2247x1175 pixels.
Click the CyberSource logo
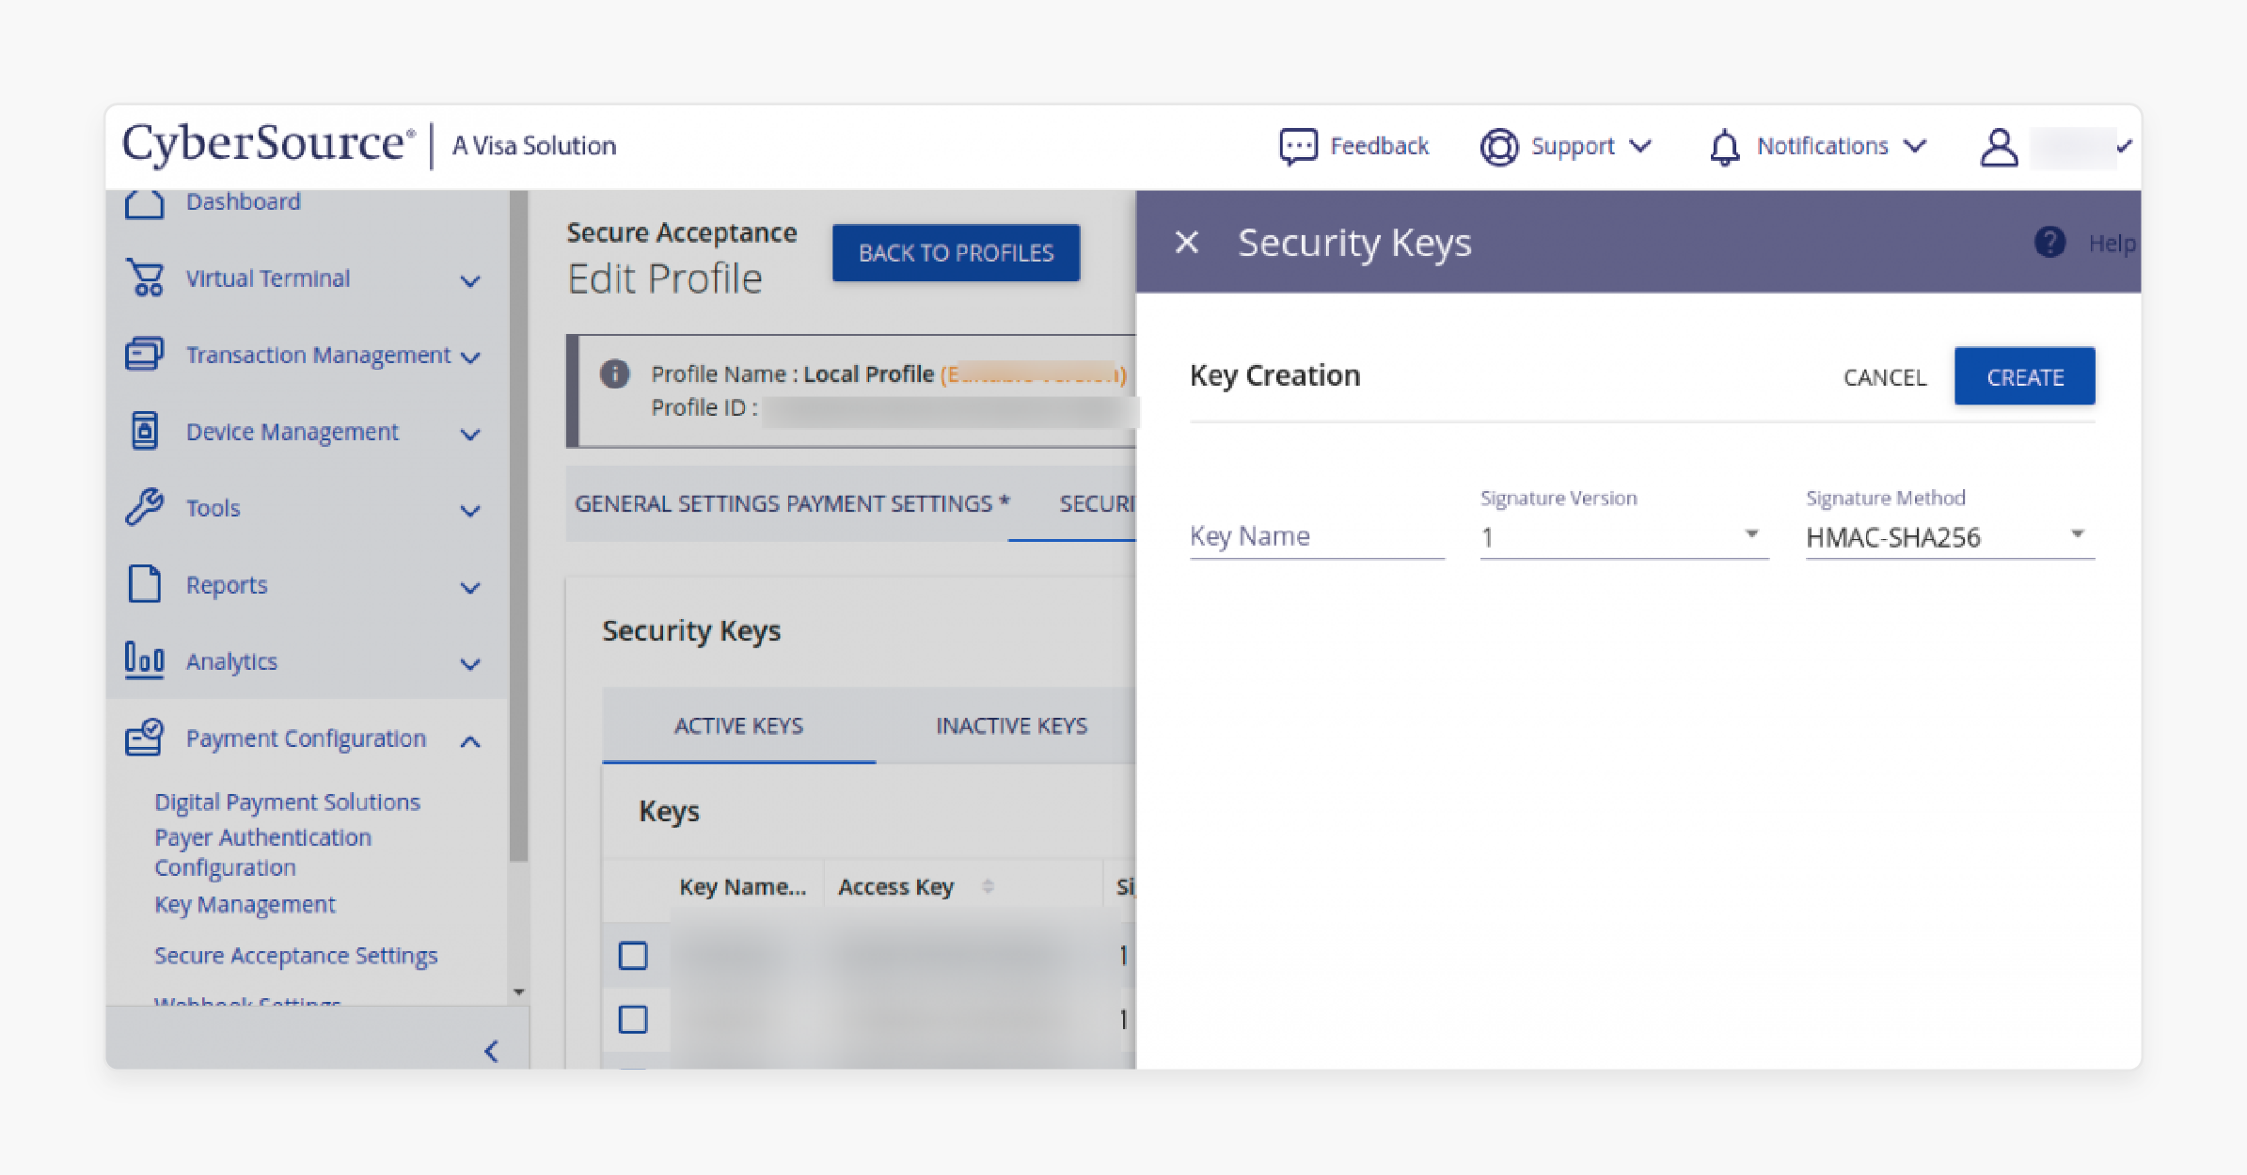pyautogui.click(x=269, y=145)
